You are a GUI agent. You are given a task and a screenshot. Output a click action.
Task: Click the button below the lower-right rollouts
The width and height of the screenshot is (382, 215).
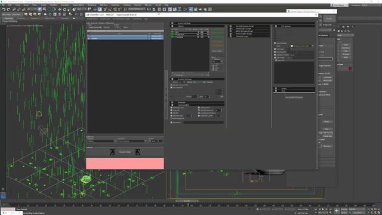pos(294,97)
